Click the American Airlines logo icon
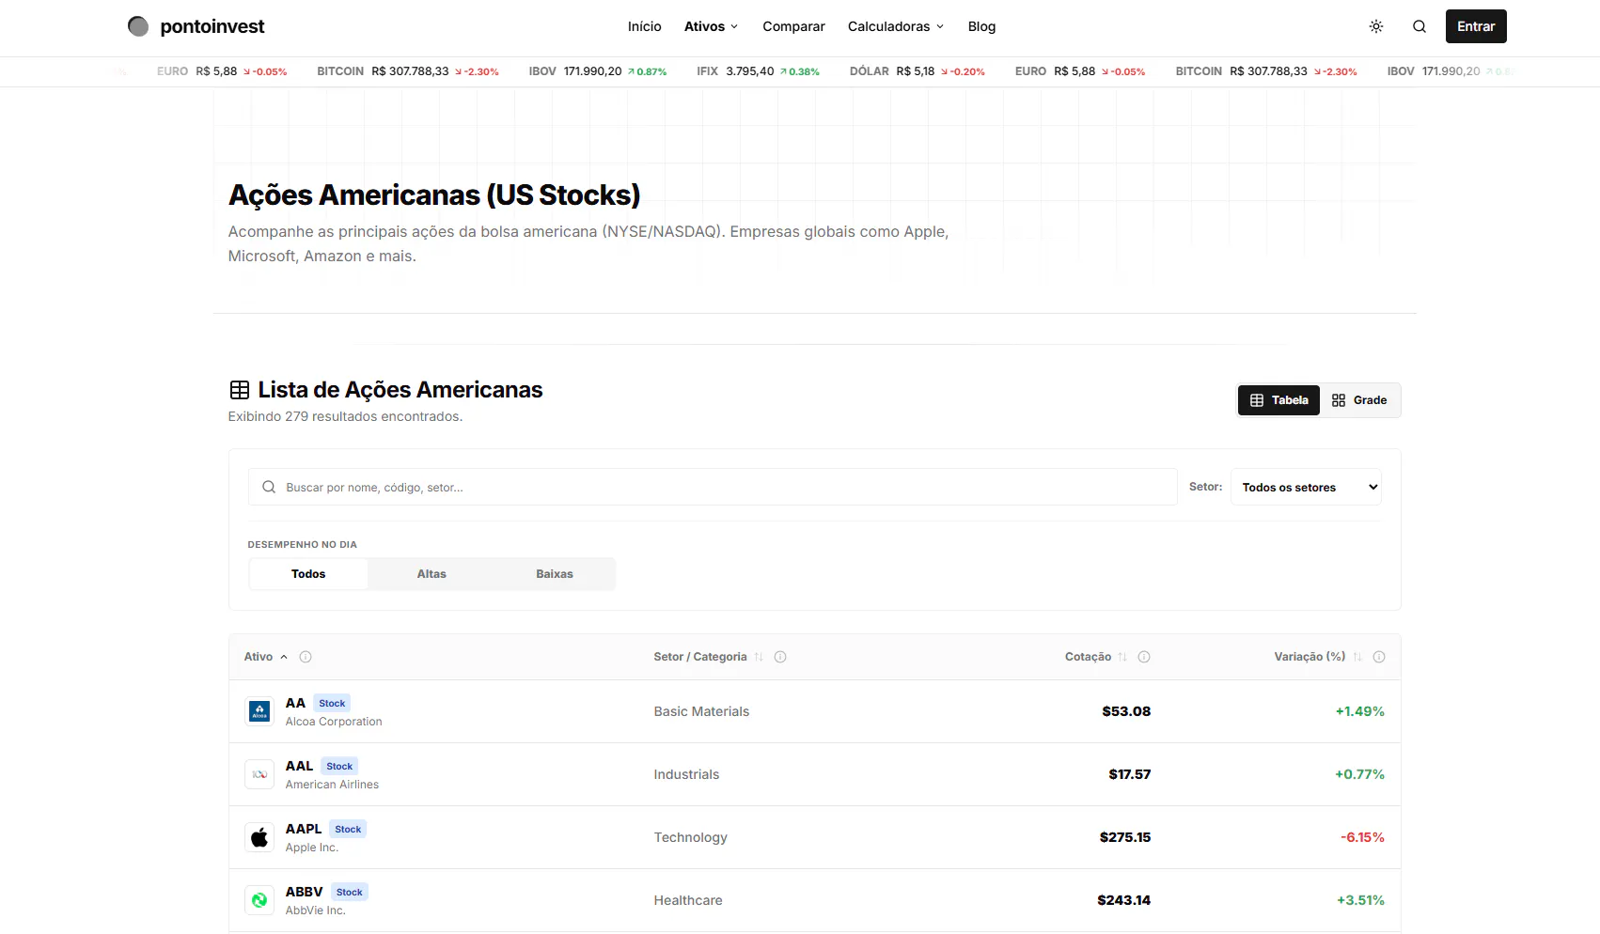 pyautogui.click(x=259, y=774)
